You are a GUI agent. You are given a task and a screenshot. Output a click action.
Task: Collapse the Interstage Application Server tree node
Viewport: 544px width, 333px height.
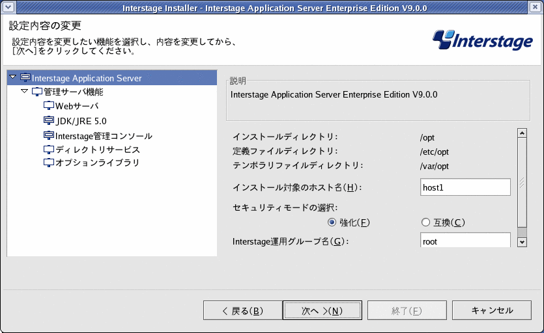[x=13, y=77]
